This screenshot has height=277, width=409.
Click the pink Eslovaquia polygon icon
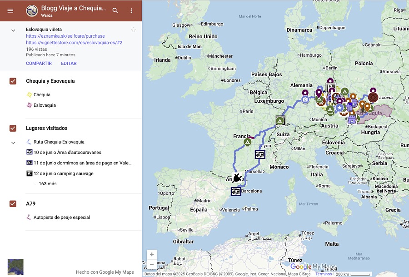pyautogui.click(x=29, y=105)
